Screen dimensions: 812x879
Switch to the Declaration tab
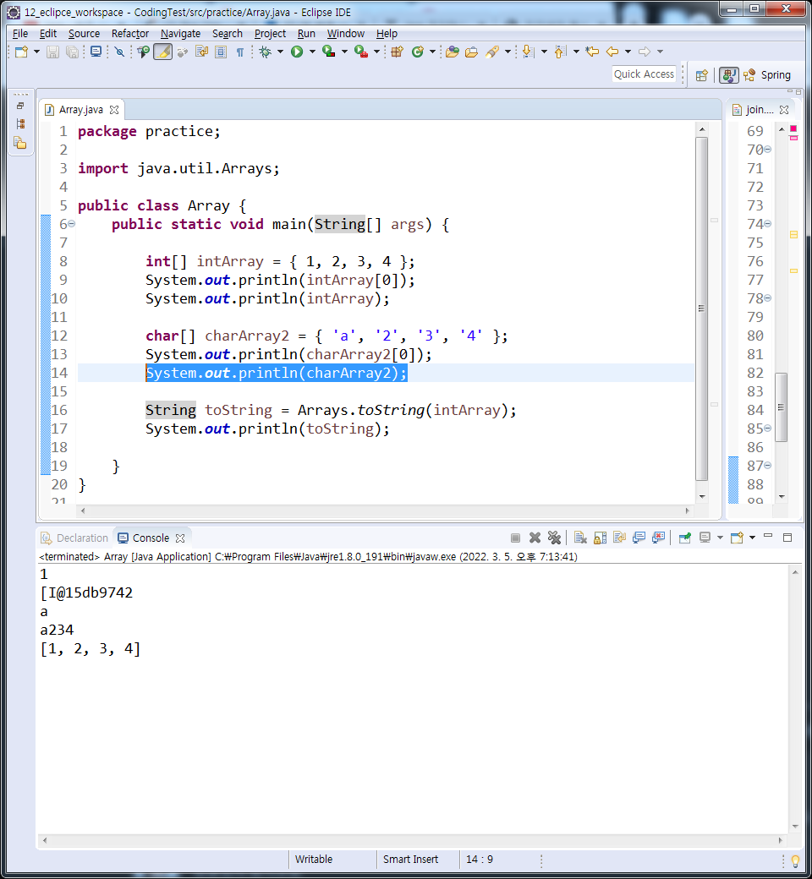[x=74, y=538]
